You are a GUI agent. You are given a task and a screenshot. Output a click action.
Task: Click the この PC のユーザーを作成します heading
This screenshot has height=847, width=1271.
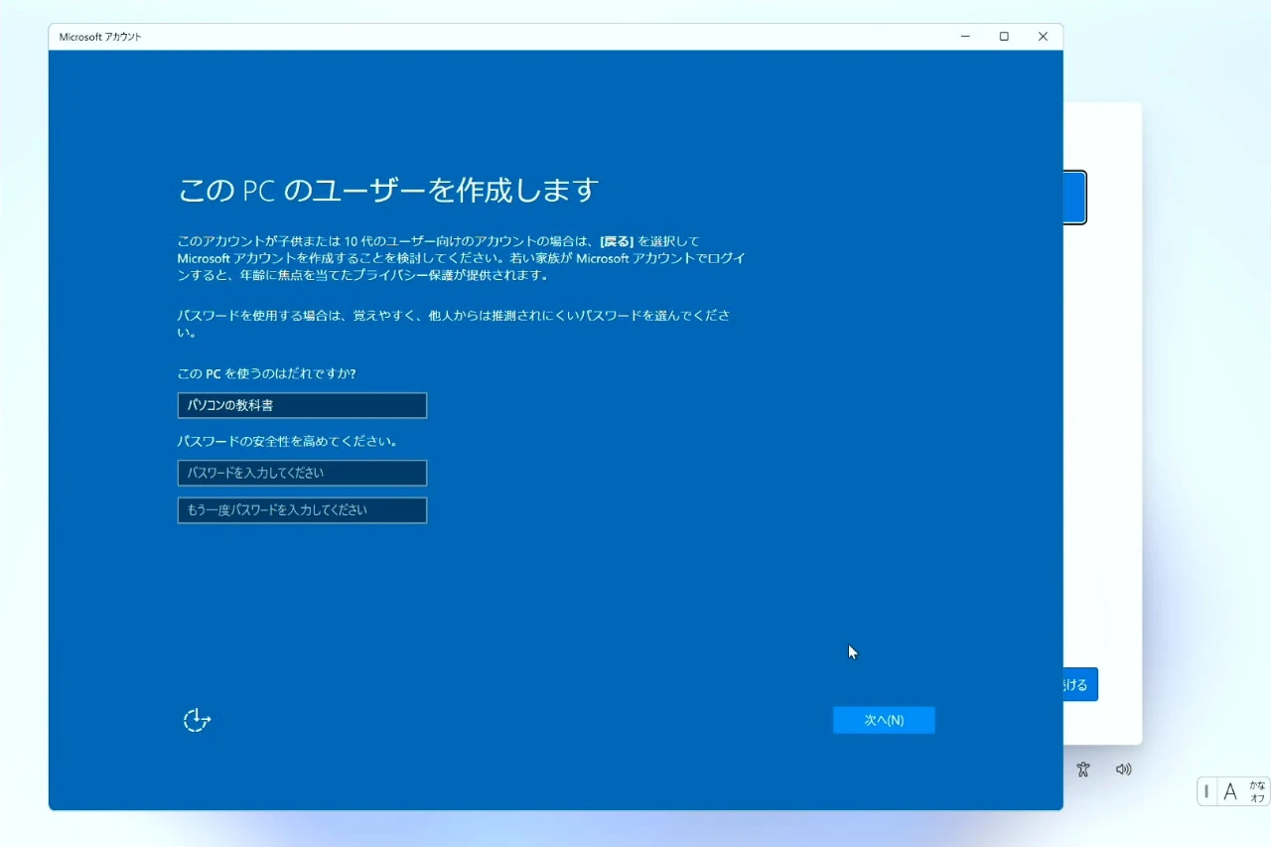(388, 190)
